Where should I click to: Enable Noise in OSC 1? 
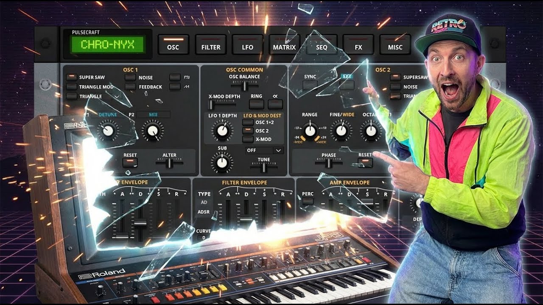click(x=131, y=78)
